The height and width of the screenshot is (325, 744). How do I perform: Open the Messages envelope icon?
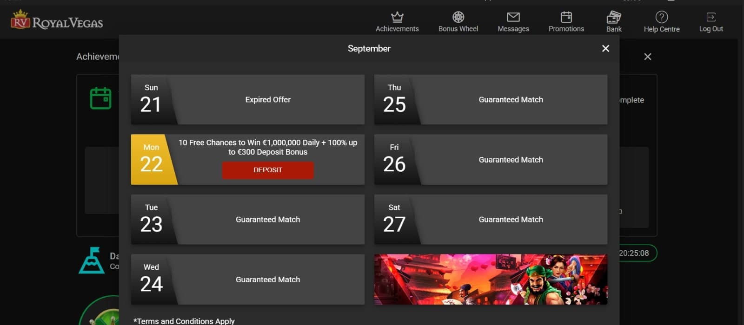513,17
